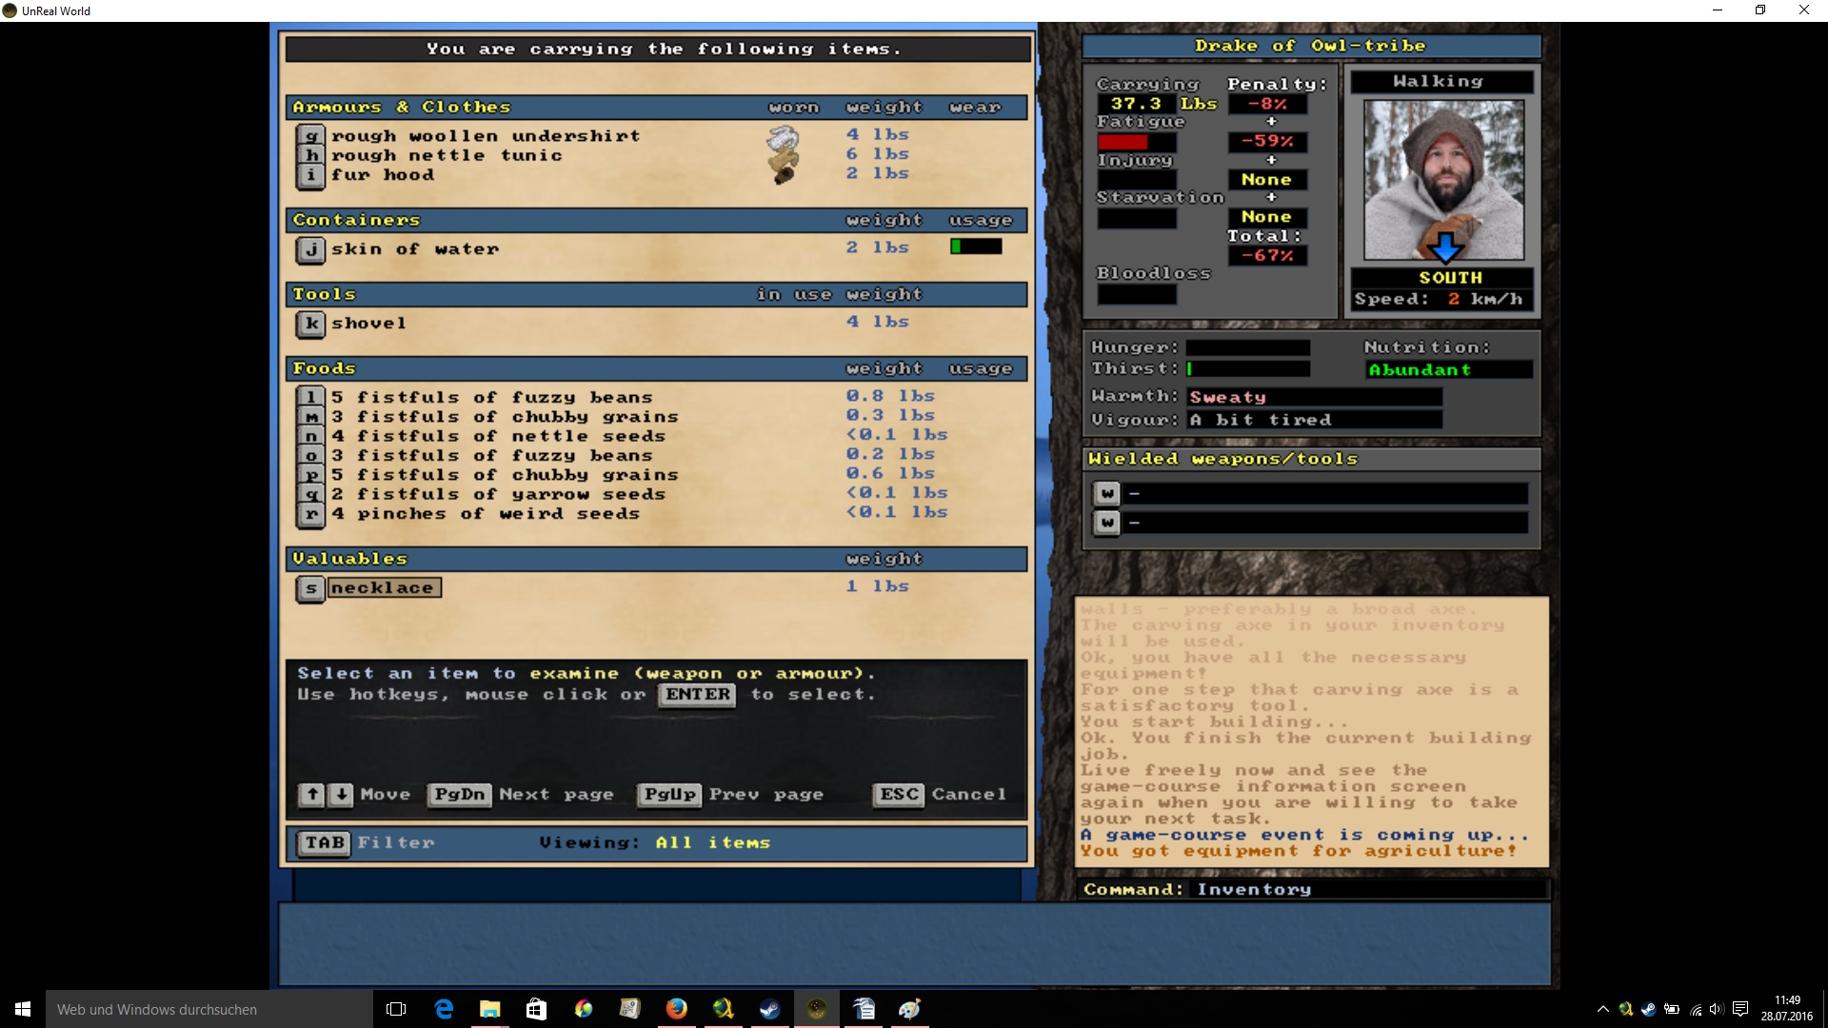This screenshot has width=1828, height=1028.
Task: Click 'rough woollen undershirt' entry
Action: [486, 136]
